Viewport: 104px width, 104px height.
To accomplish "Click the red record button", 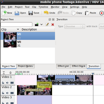I will tap(101, 13).
